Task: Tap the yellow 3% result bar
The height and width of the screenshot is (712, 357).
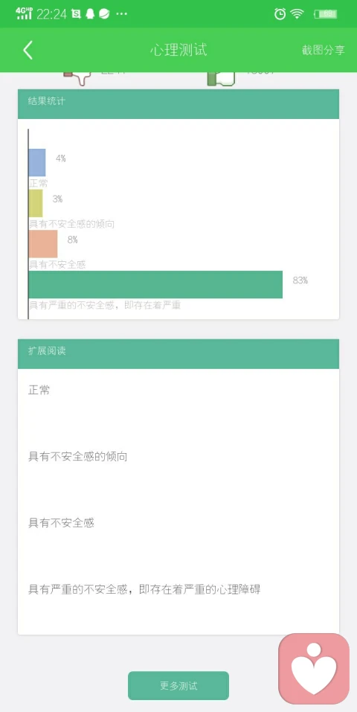Action: [36, 203]
